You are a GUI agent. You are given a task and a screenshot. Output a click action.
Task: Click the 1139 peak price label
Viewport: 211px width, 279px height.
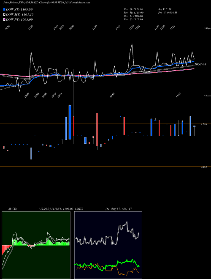coord(131,27)
